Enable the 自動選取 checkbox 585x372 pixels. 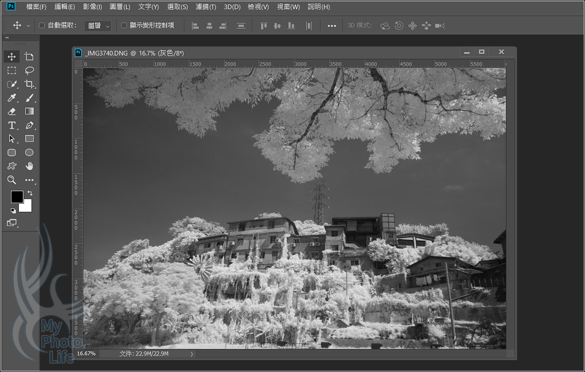(x=42, y=25)
